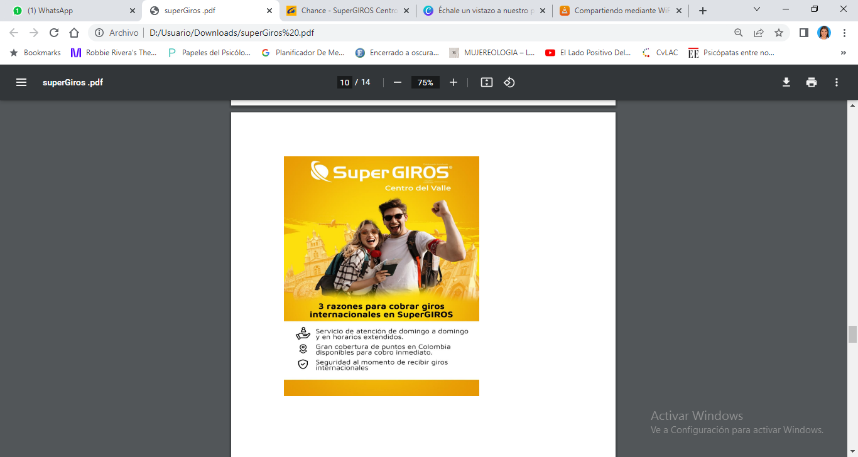Bookmark this page with the star
The height and width of the screenshot is (457, 858).
pos(779,33)
